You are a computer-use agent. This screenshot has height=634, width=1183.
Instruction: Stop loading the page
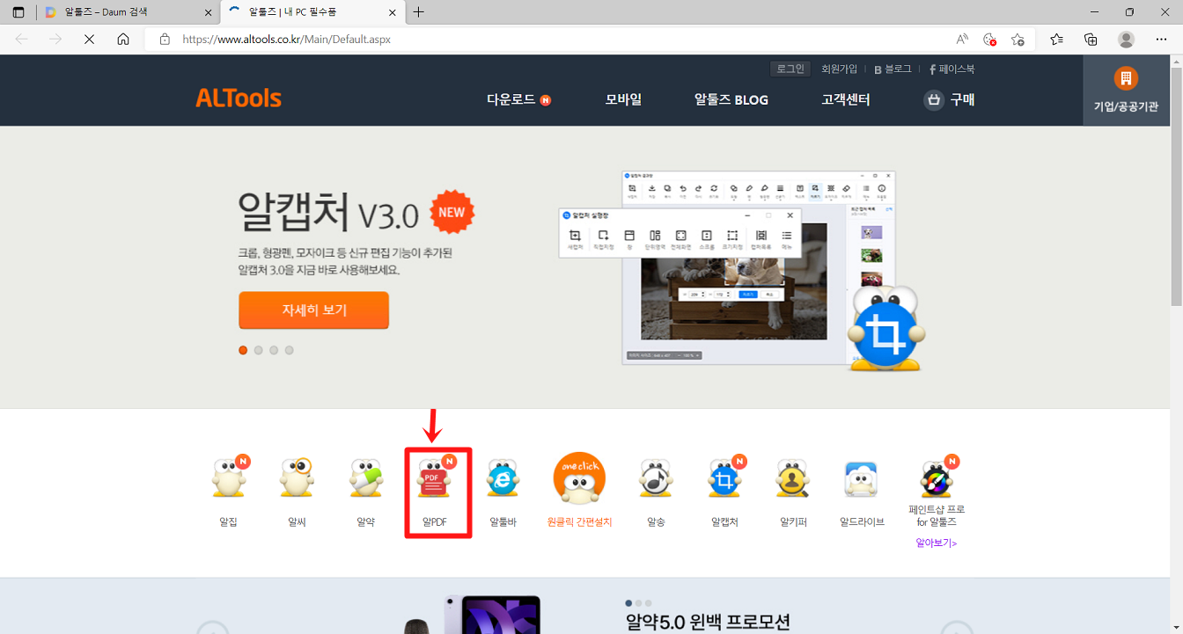click(x=89, y=40)
